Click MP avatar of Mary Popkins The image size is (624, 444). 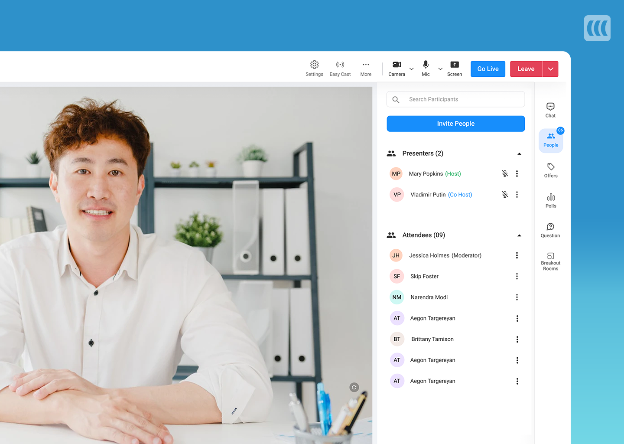pyautogui.click(x=396, y=173)
